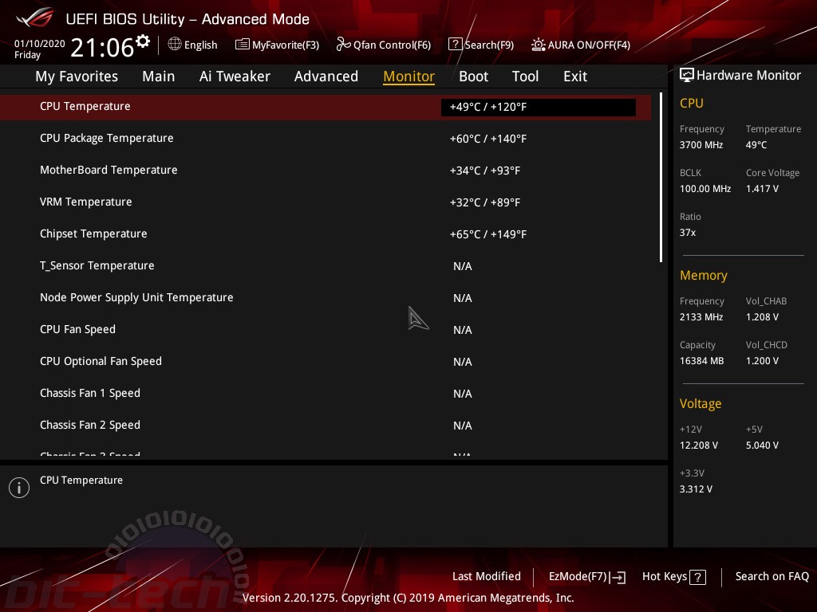Image resolution: width=817 pixels, height=612 pixels.
Task: Open Qfan Control(F6) label
Action: coord(392,45)
